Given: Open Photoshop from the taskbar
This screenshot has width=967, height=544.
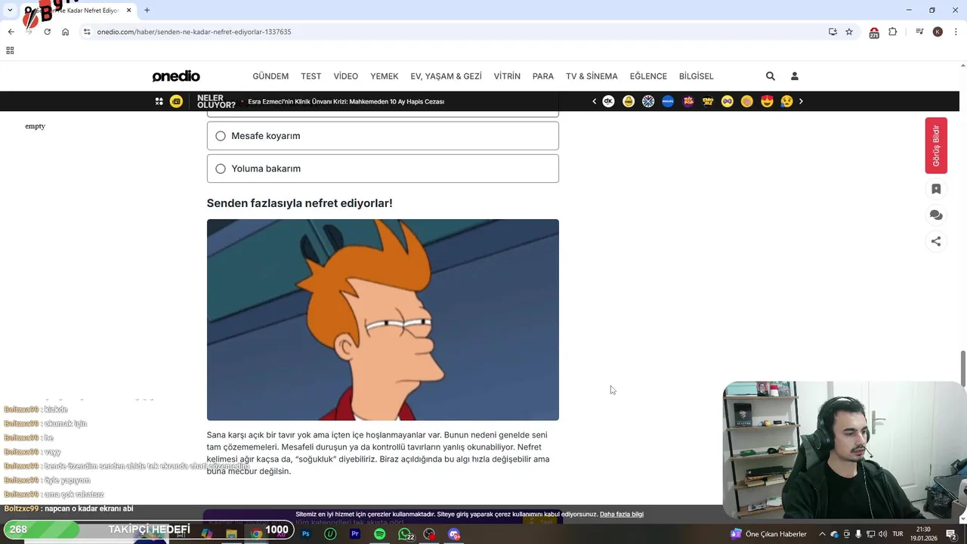Looking at the screenshot, I should click(x=306, y=534).
